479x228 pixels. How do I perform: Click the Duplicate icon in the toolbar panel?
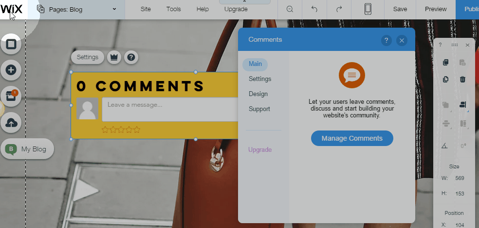pyautogui.click(x=446, y=80)
